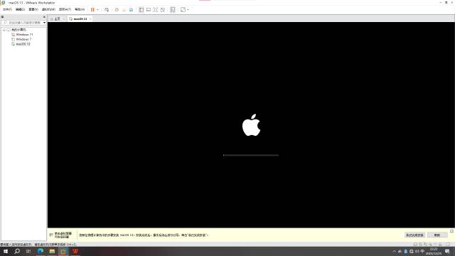The height and width of the screenshot is (256, 455).
Task: Open Microsoft Edge from the taskbar
Action: click(41, 251)
